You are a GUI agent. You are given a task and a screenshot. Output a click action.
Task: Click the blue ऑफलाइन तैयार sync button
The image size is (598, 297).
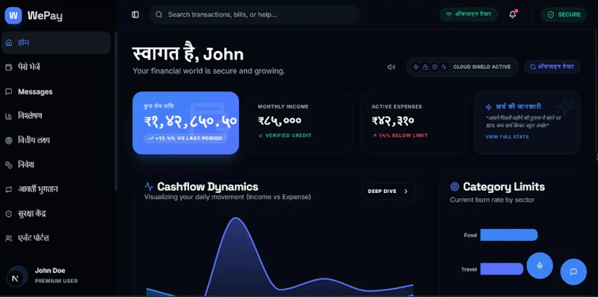click(552, 67)
